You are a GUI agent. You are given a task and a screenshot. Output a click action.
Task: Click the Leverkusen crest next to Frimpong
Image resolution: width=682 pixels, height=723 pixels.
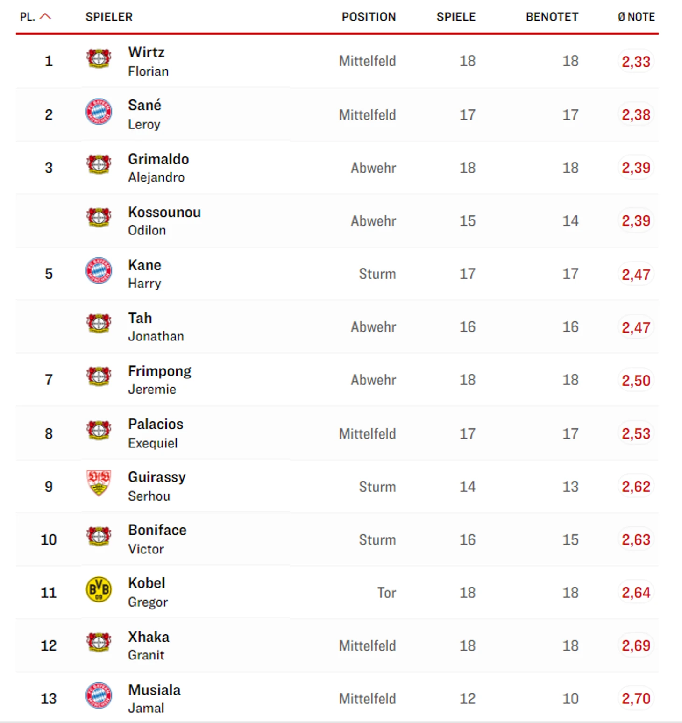point(99,377)
